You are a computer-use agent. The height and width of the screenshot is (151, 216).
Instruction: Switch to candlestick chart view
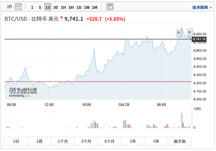[x=10, y=7]
